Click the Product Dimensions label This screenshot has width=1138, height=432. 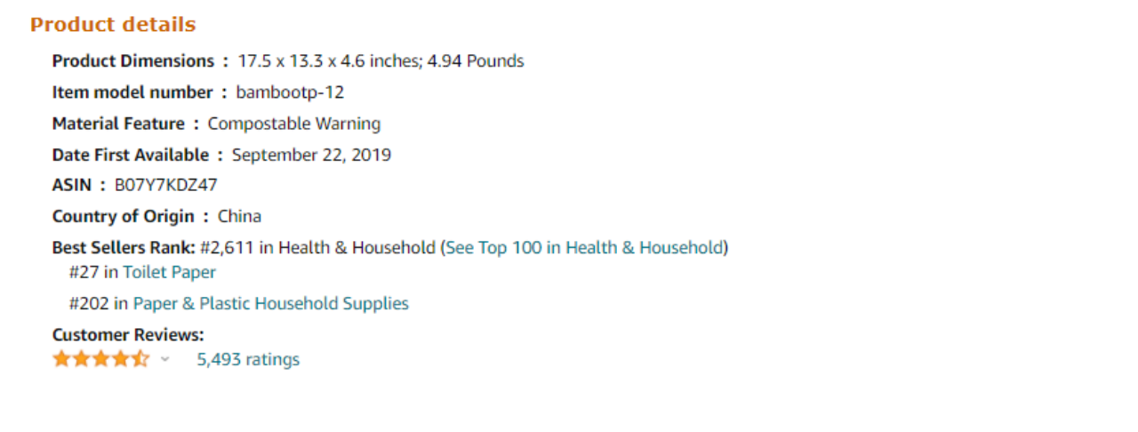tap(133, 61)
